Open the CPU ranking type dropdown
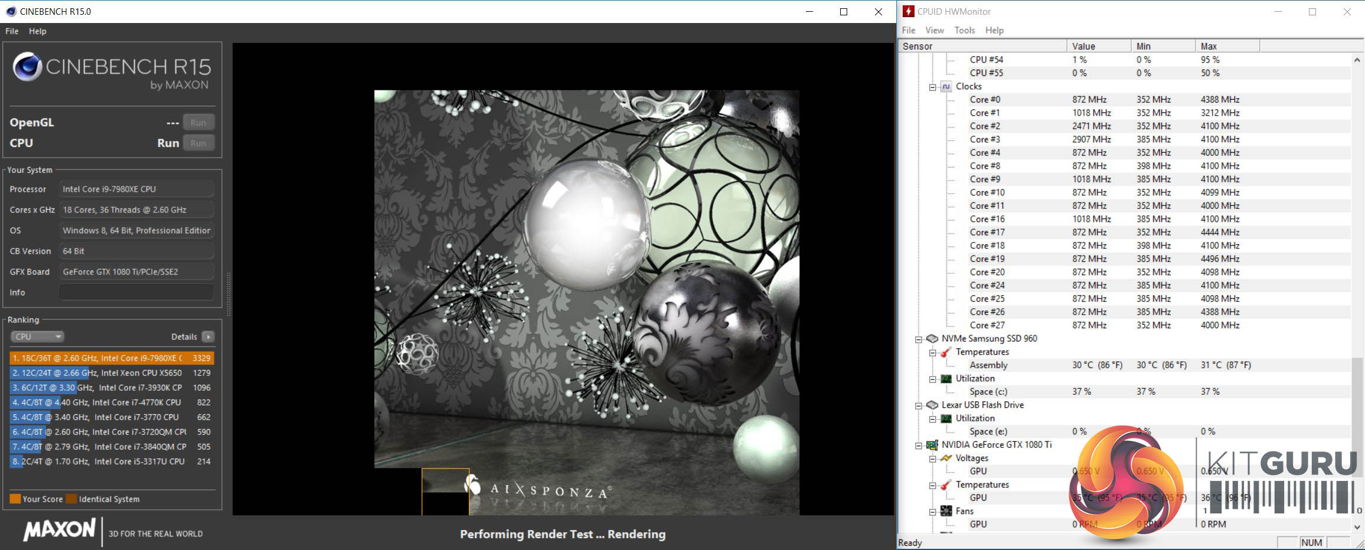 (37, 337)
